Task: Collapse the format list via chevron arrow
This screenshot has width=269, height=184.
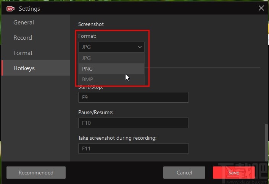Action: point(140,47)
